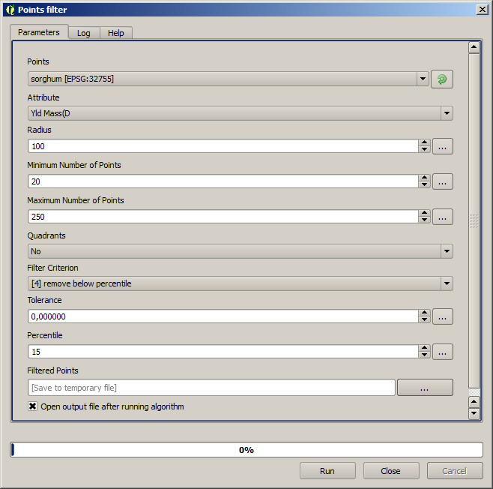Switch to the Help tab
Screen dimensions: 493x489
(115, 33)
